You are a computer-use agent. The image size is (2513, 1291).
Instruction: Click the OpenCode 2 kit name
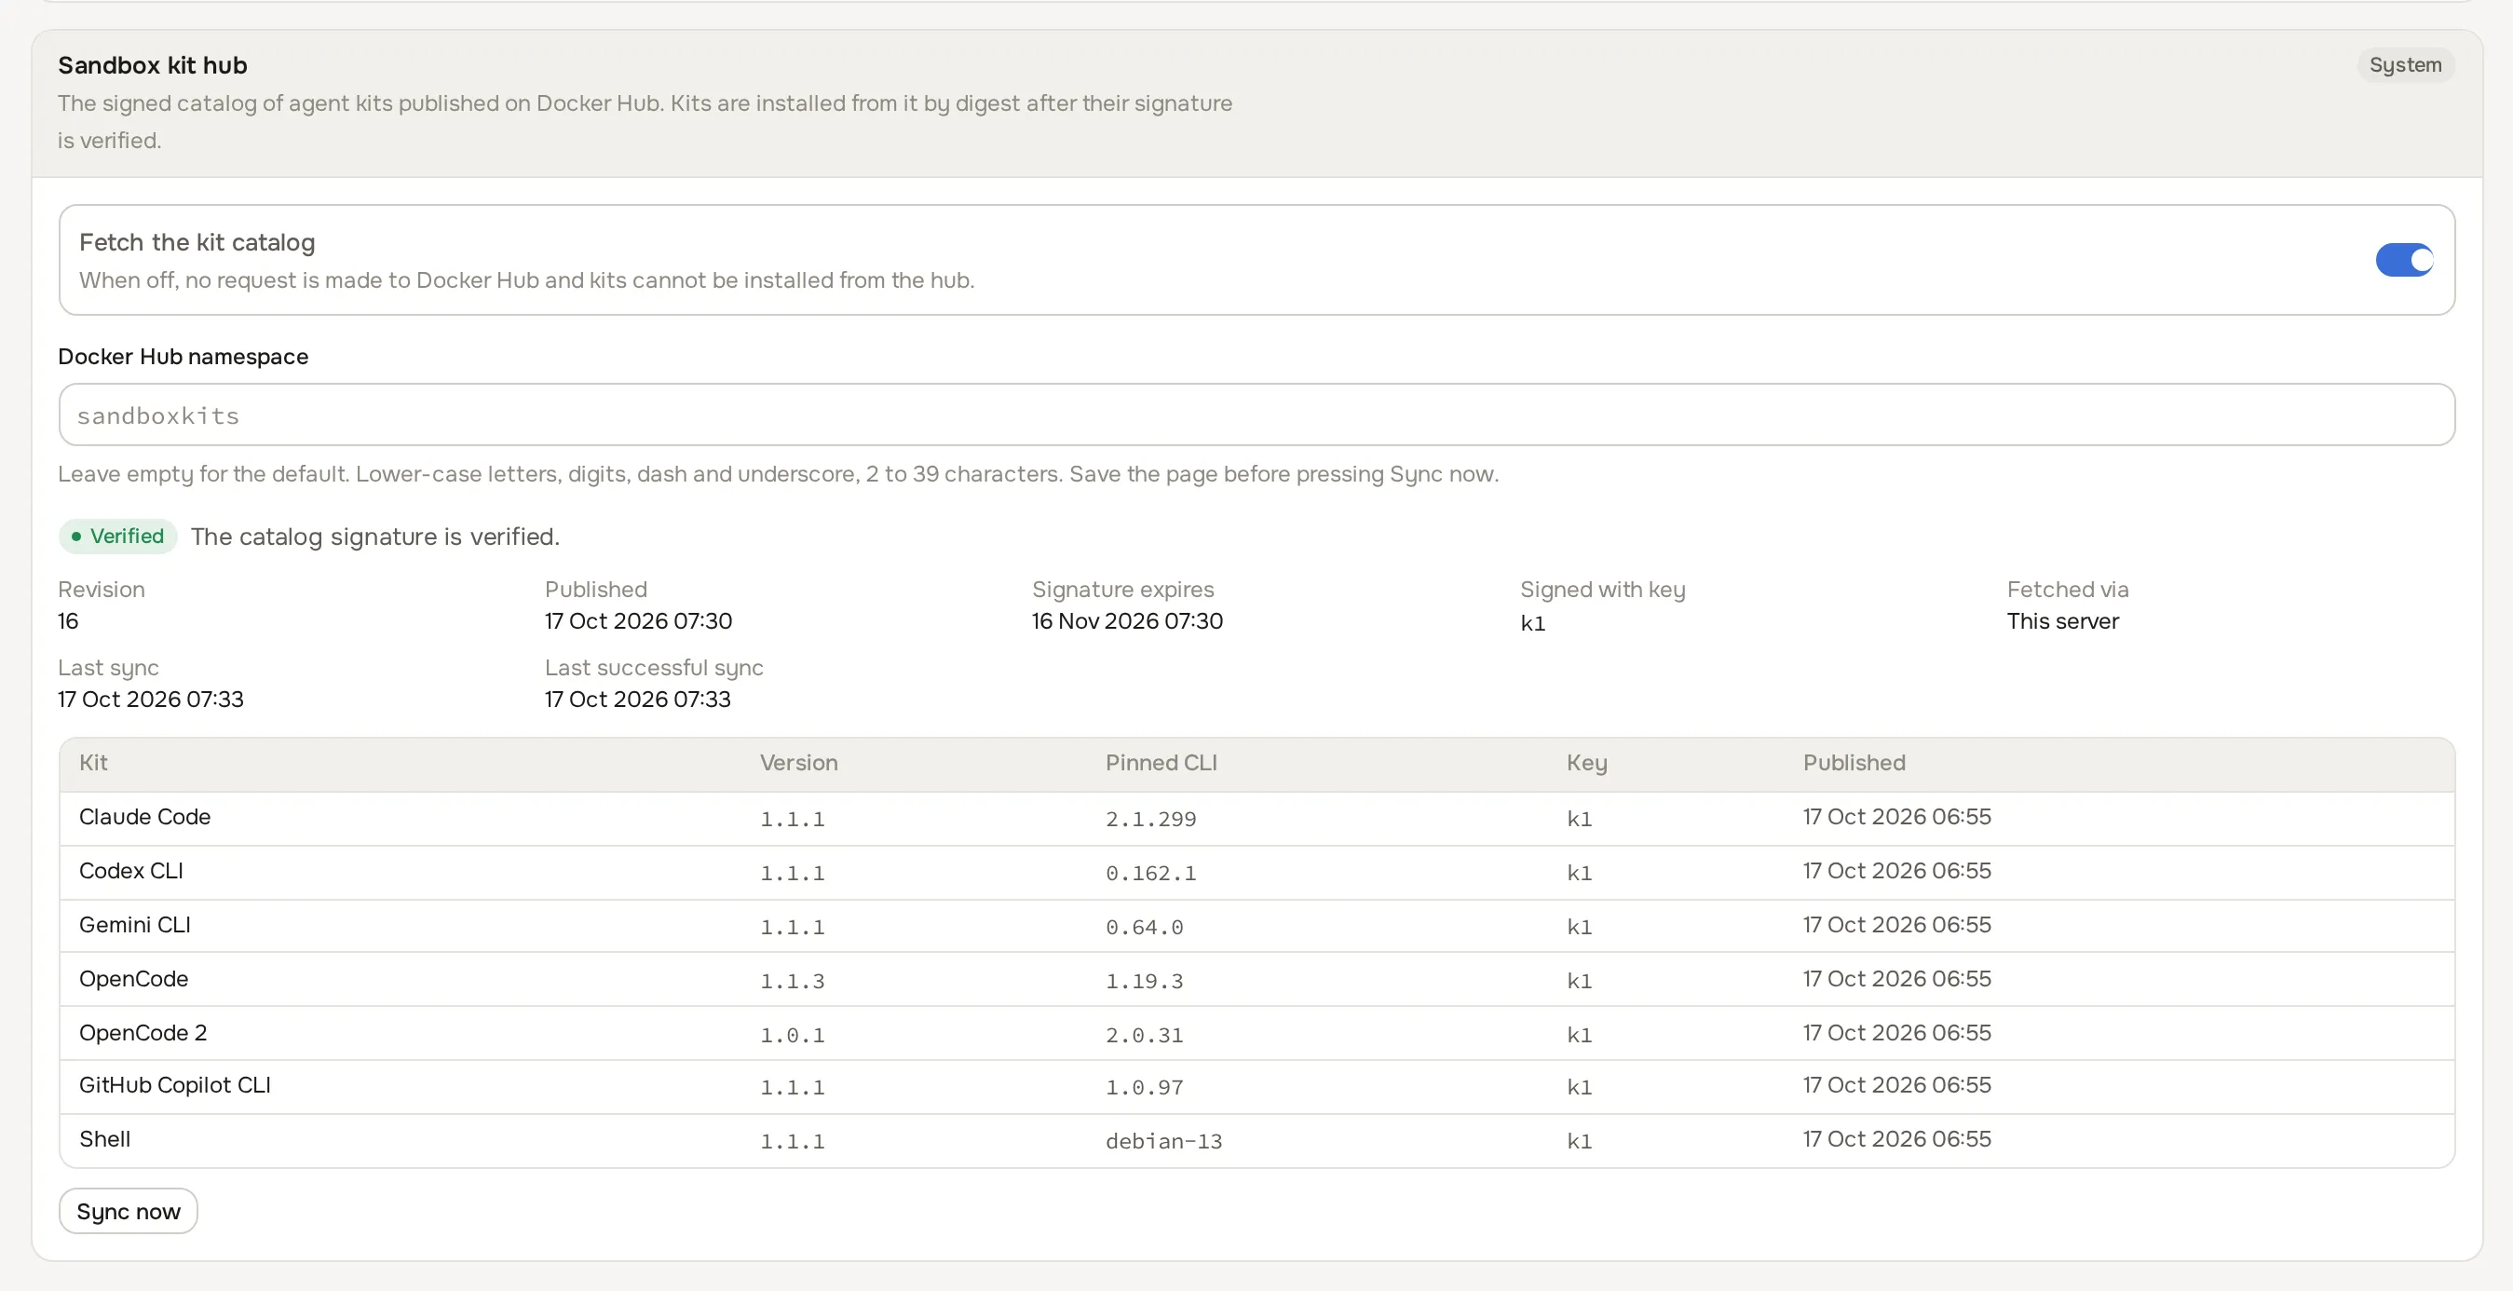coord(143,1032)
